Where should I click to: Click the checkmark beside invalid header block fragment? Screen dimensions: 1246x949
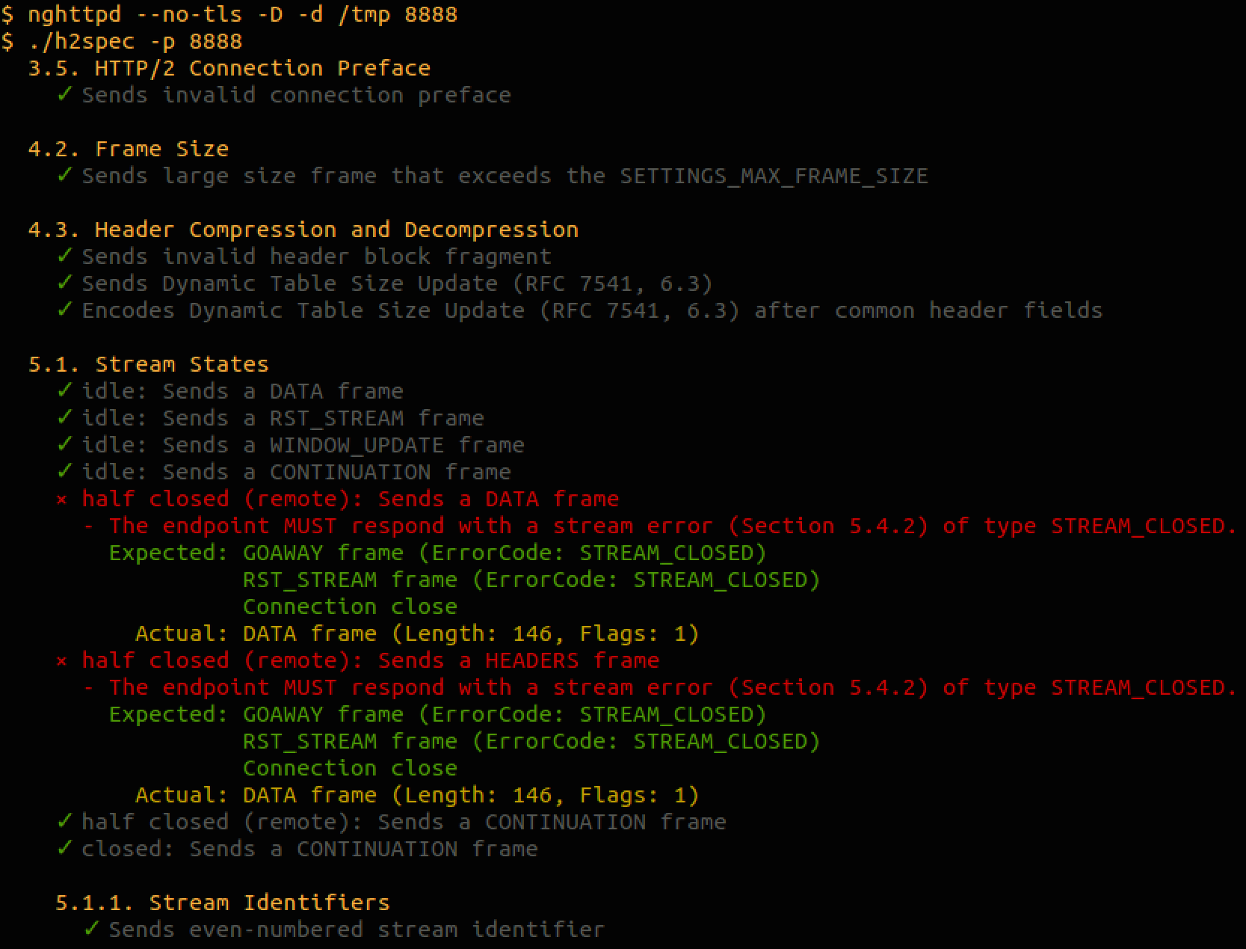click(x=65, y=256)
